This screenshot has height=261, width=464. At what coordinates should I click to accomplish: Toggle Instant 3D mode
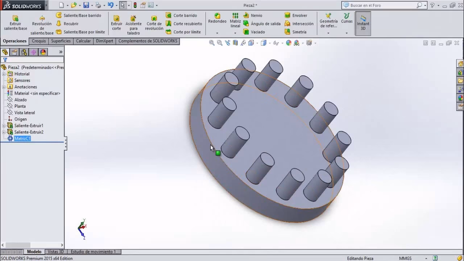363,23
